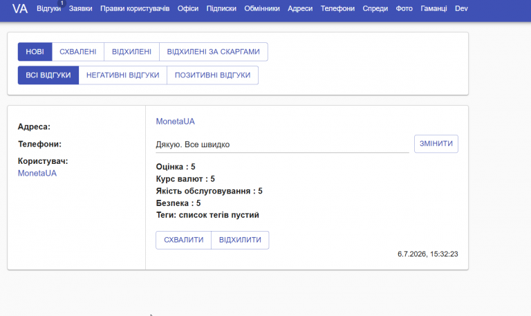531x316 pixels.
Task: Go to Обмінники page
Action: [x=262, y=8]
